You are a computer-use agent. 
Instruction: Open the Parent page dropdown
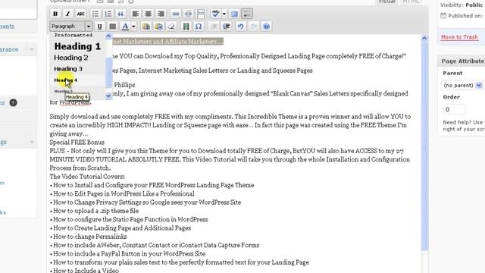(463, 85)
